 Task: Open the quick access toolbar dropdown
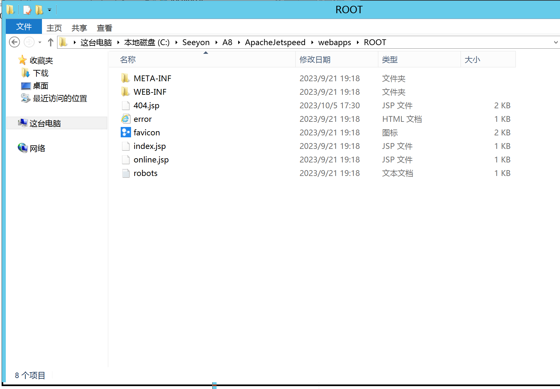click(49, 10)
